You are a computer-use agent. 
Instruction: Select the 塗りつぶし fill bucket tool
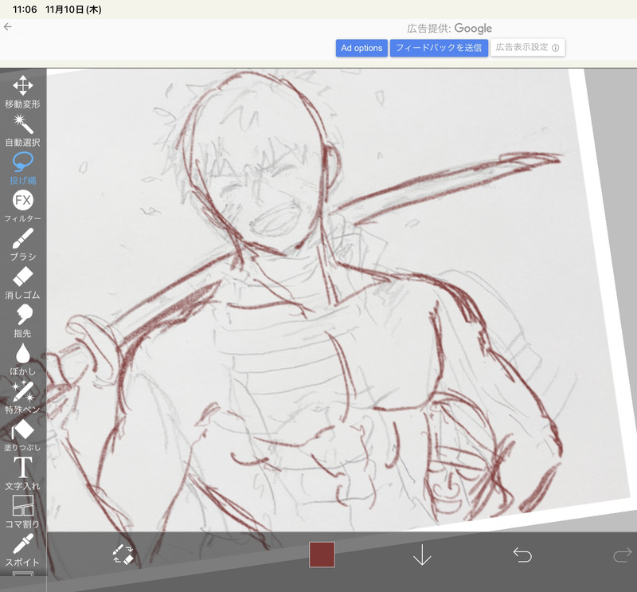(23, 435)
